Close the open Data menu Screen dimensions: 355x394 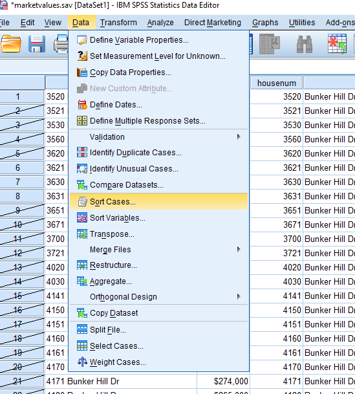coord(81,23)
